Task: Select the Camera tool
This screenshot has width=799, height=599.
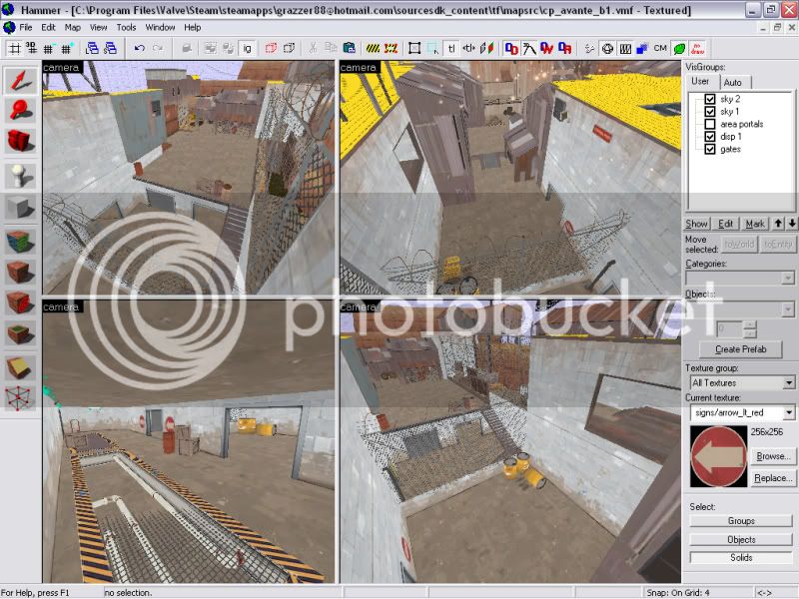Action: [x=20, y=141]
